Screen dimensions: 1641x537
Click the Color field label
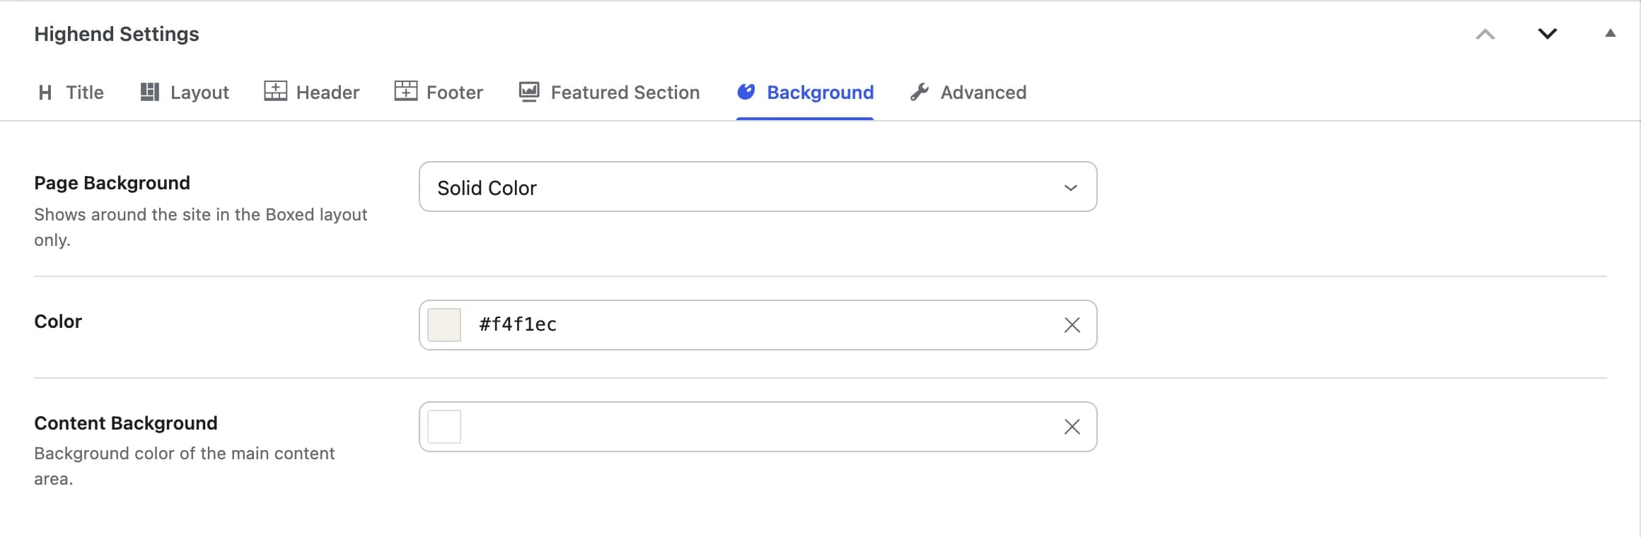[x=58, y=321]
